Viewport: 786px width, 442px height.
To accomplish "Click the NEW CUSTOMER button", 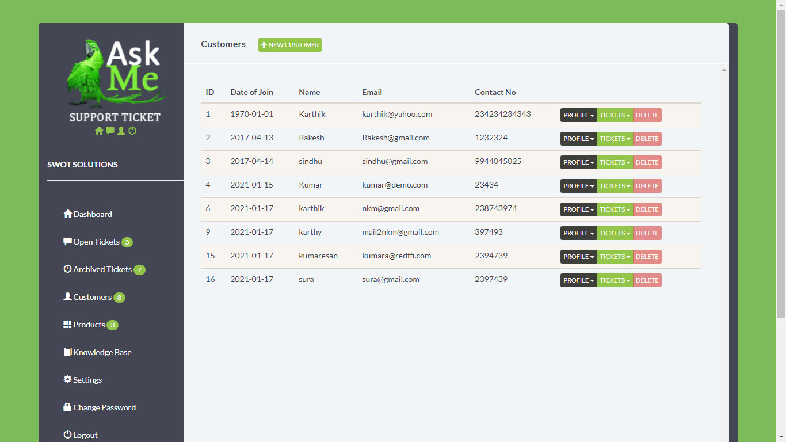I will (289, 44).
